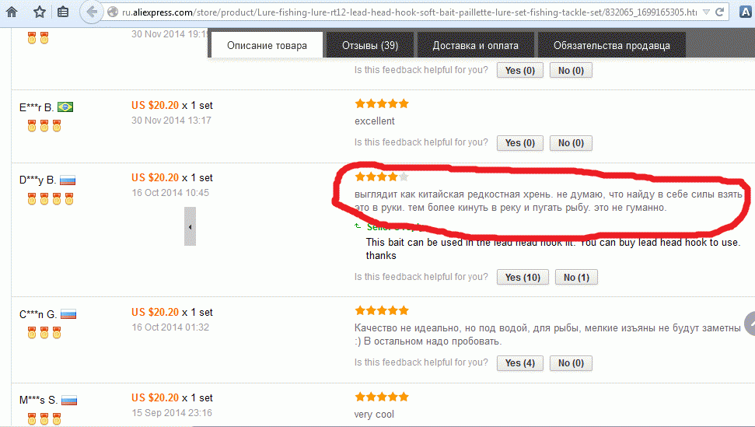Click the Brazilian flag next to E***r B.
The height and width of the screenshot is (427, 755).
coord(65,107)
